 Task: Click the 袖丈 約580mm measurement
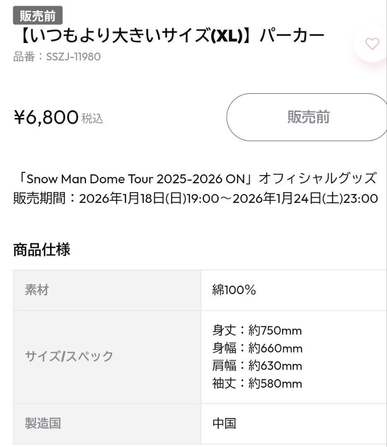coord(257,384)
